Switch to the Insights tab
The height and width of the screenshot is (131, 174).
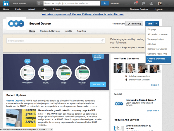pyautogui.click(x=68, y=31)
